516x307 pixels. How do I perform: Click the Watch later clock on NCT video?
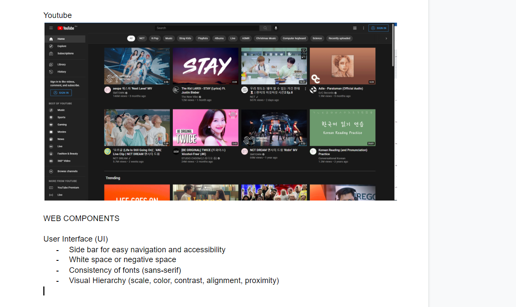click(x=304, y=51)
